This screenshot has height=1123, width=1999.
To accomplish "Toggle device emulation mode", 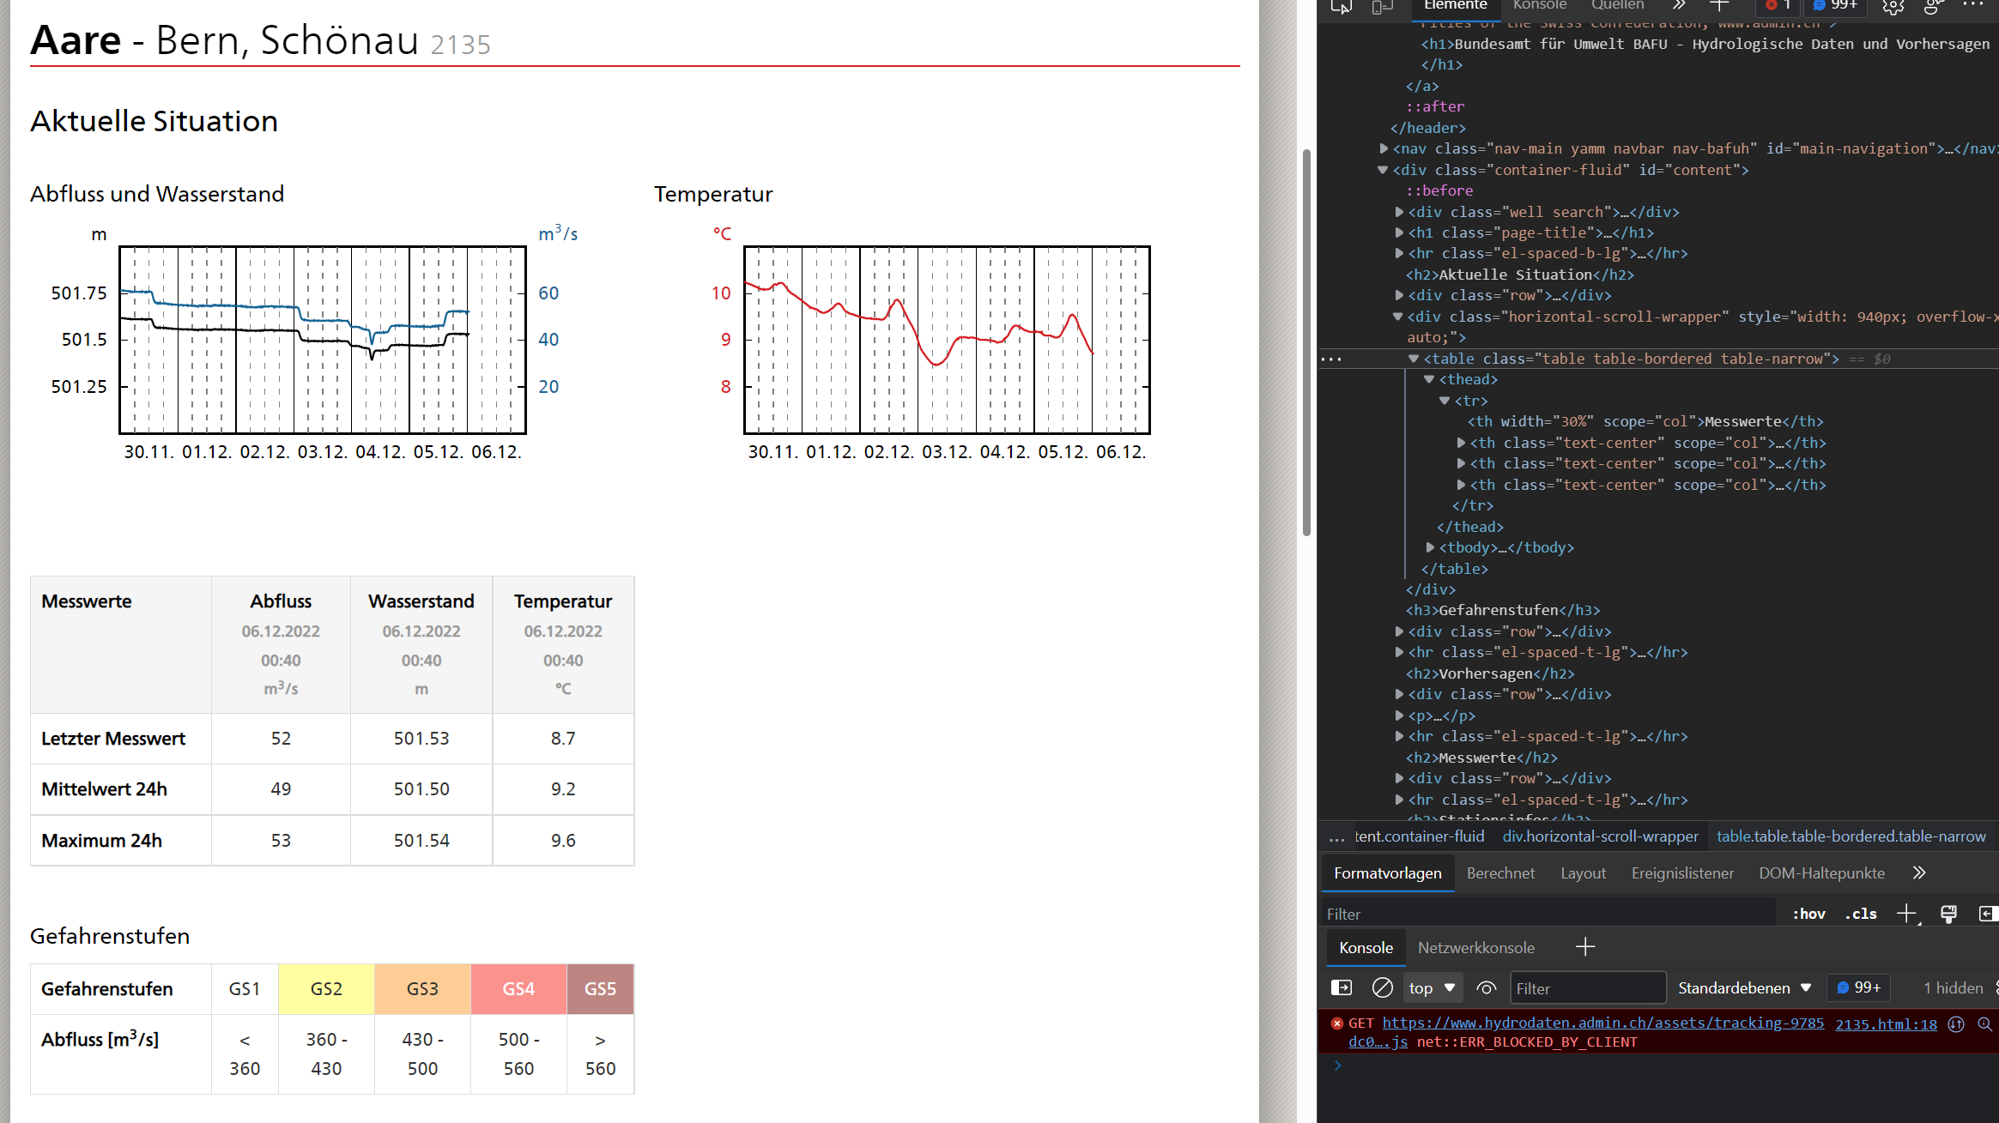I will pyautogui.click(x=1382, y=7).
